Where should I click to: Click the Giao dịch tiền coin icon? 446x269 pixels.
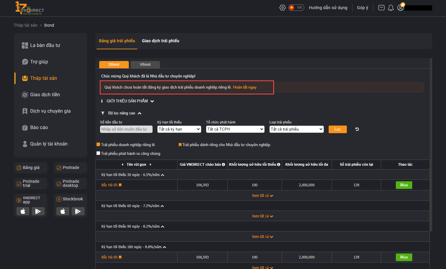coord(25,95)
